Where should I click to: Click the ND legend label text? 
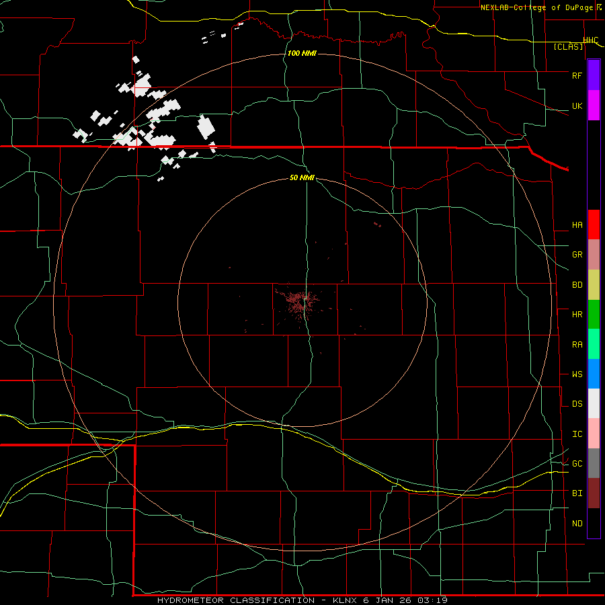(x=577, y=523)
